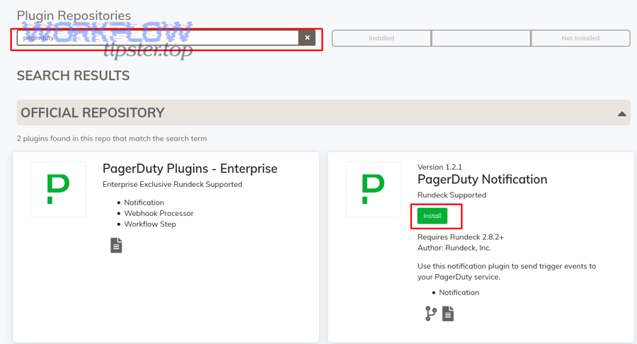
Task: Select the middle All filter button
Action: pos(481,38)
